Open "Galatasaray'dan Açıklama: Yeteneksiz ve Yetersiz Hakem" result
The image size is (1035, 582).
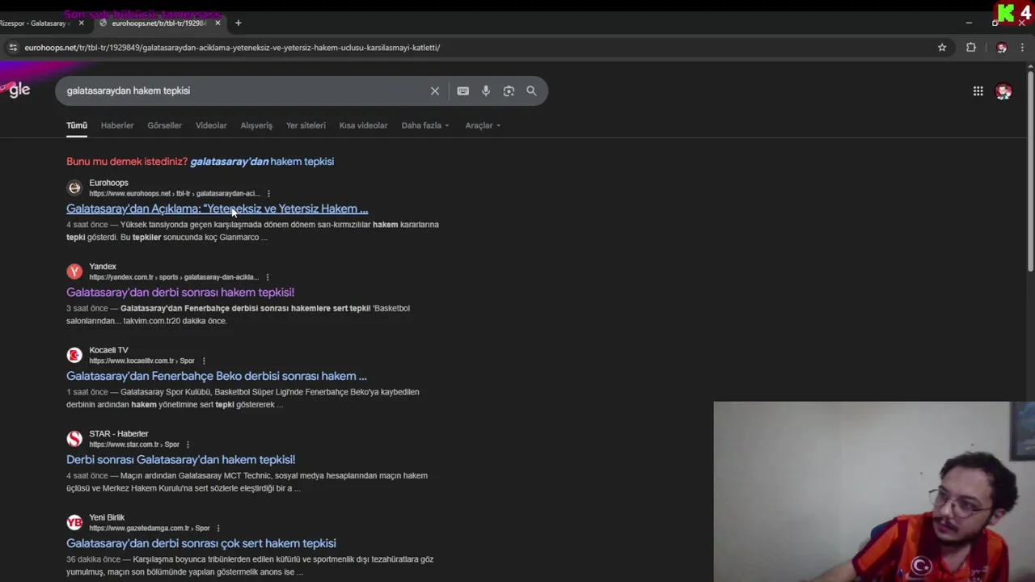click(217, 209)
